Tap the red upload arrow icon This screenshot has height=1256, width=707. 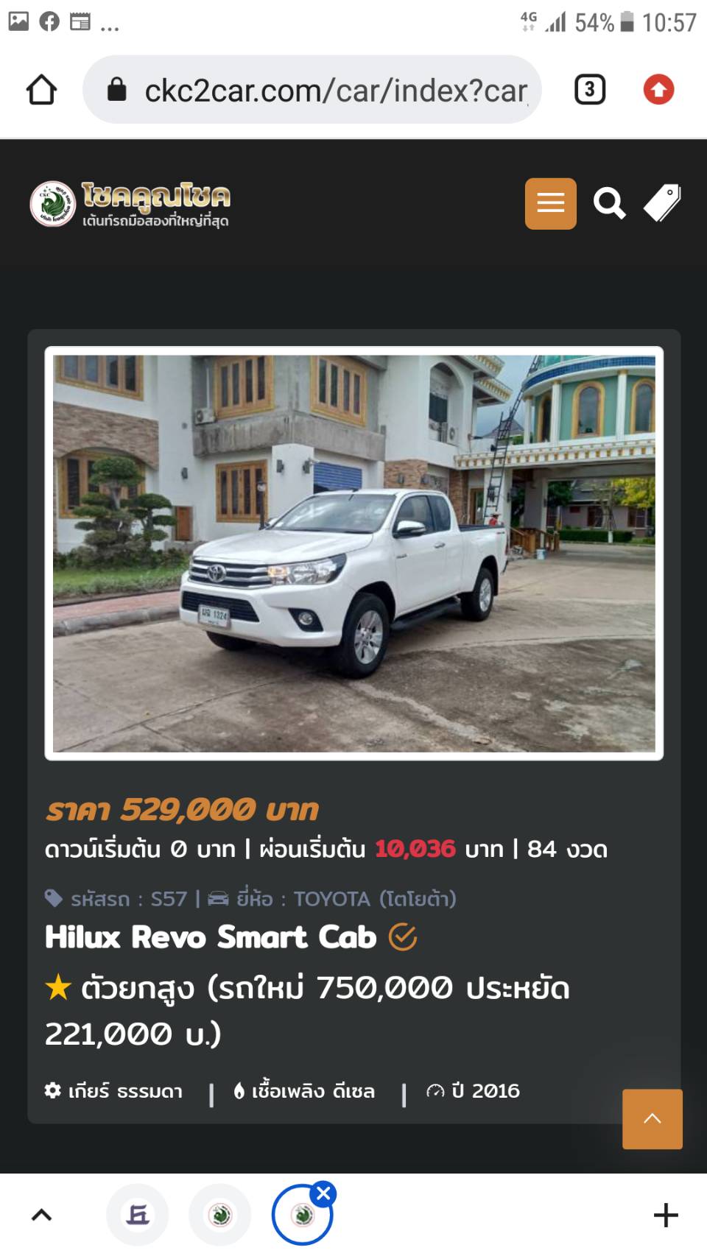point(658,90)
